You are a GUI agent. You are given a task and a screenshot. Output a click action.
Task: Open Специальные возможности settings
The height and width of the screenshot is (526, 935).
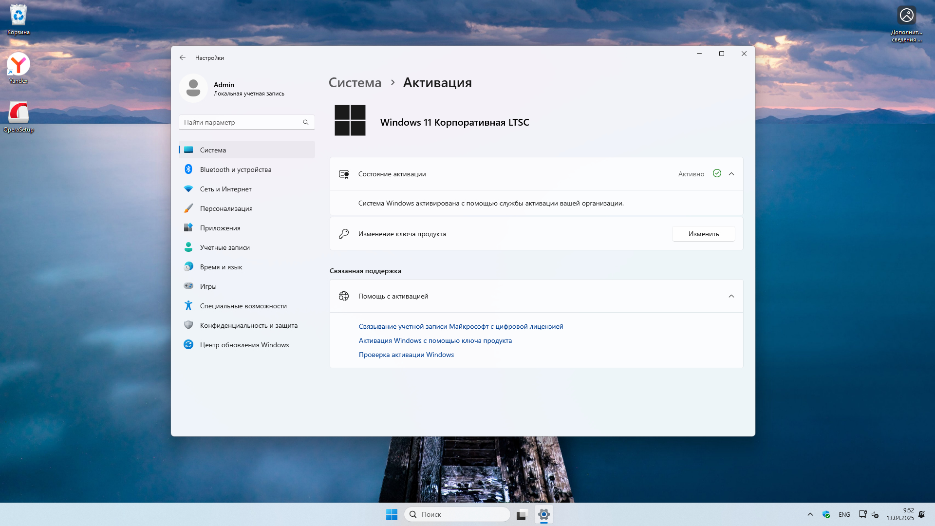point(243,306)
